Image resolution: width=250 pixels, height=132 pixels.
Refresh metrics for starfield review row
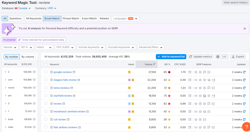pos(244,96)
